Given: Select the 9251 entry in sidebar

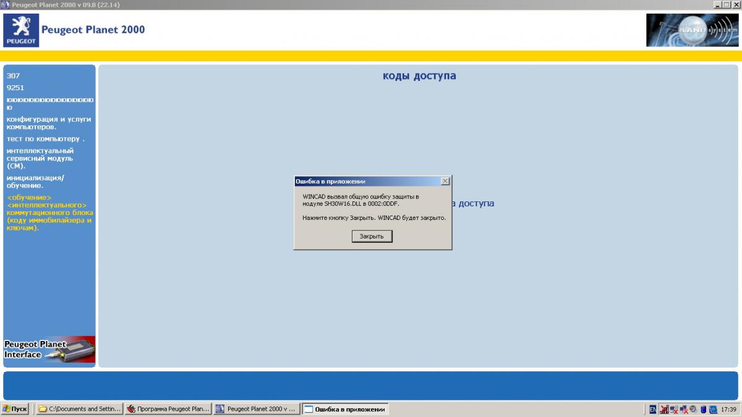Looking at the screenshot, I should [x=15, y=88].
